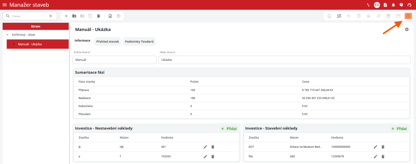Click the envelope mail icon in the toolbar

point(398,16)
